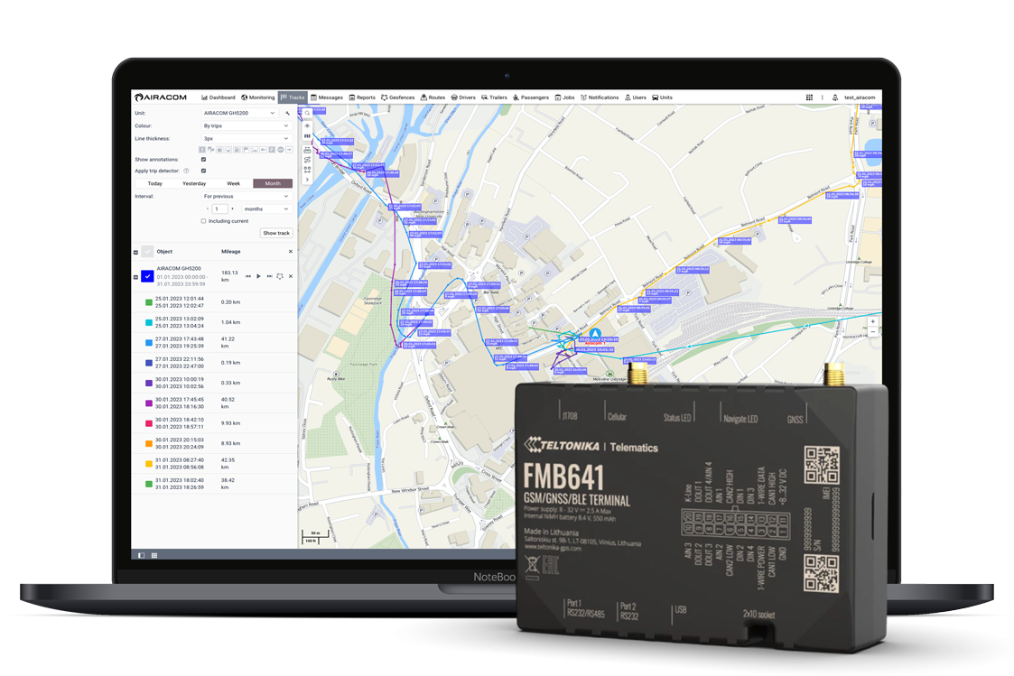Open the Messages tab

[x=327, y=97]
